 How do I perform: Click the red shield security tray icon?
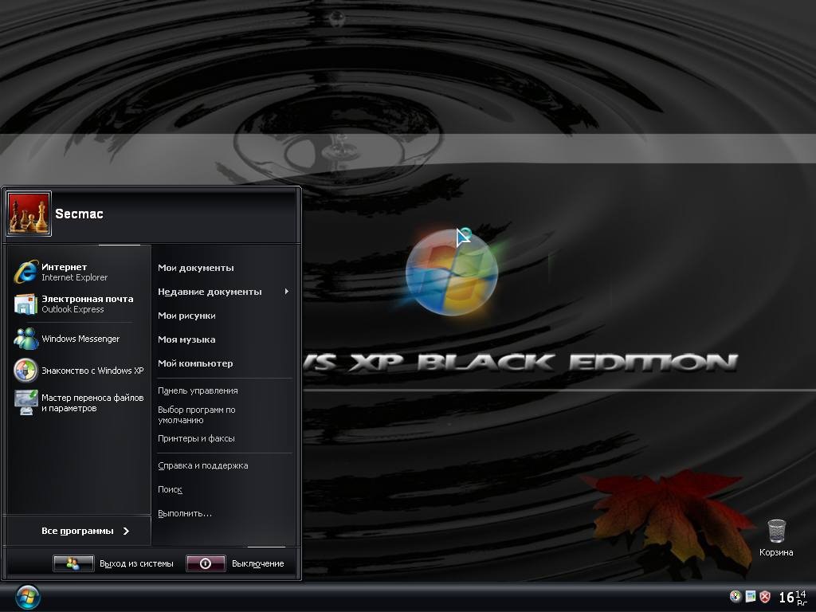pyautogui.click(x=765, y=597)
